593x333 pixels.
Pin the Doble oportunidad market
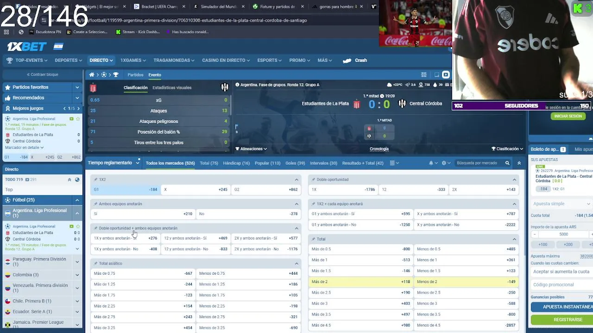tap(313, 179)
